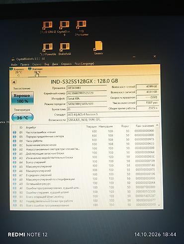Click the drive letter field D:
Screen dimensions: 184x244
coord(87,109)
